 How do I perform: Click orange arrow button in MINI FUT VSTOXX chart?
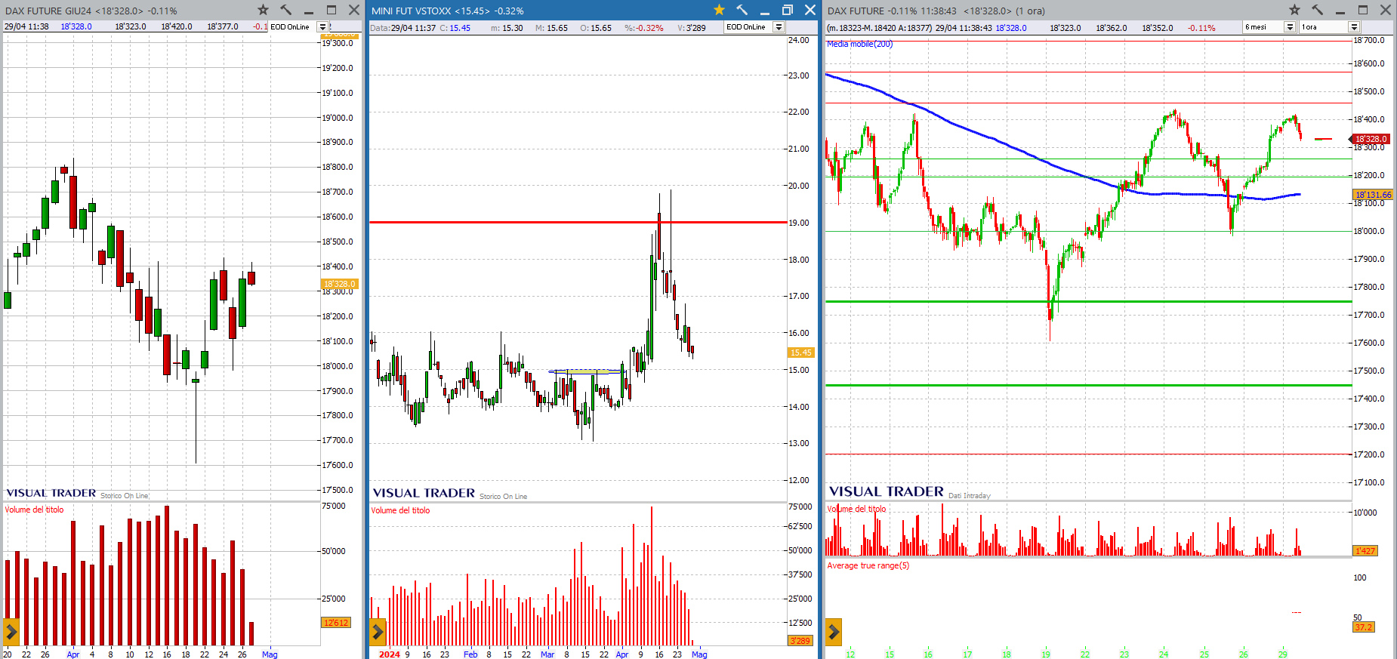378,632
